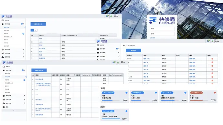
Task: Click Customer Id column header in case list
Action: (x=86, y=75)
